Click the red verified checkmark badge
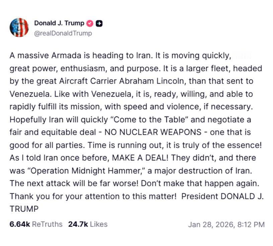273x246 pixels. (90, 23)
